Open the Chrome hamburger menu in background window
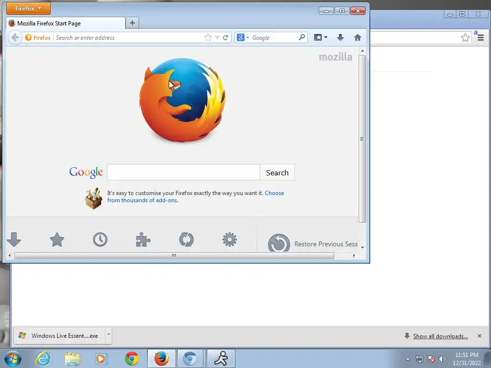The image size is (491, 368). point(480,38)
